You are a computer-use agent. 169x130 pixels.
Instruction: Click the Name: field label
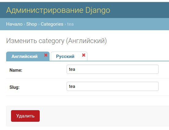coord(16,70)
